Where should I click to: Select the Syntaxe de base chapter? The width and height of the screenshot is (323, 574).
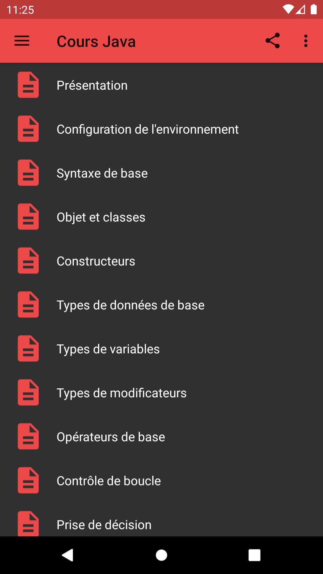tap(161, 173)
